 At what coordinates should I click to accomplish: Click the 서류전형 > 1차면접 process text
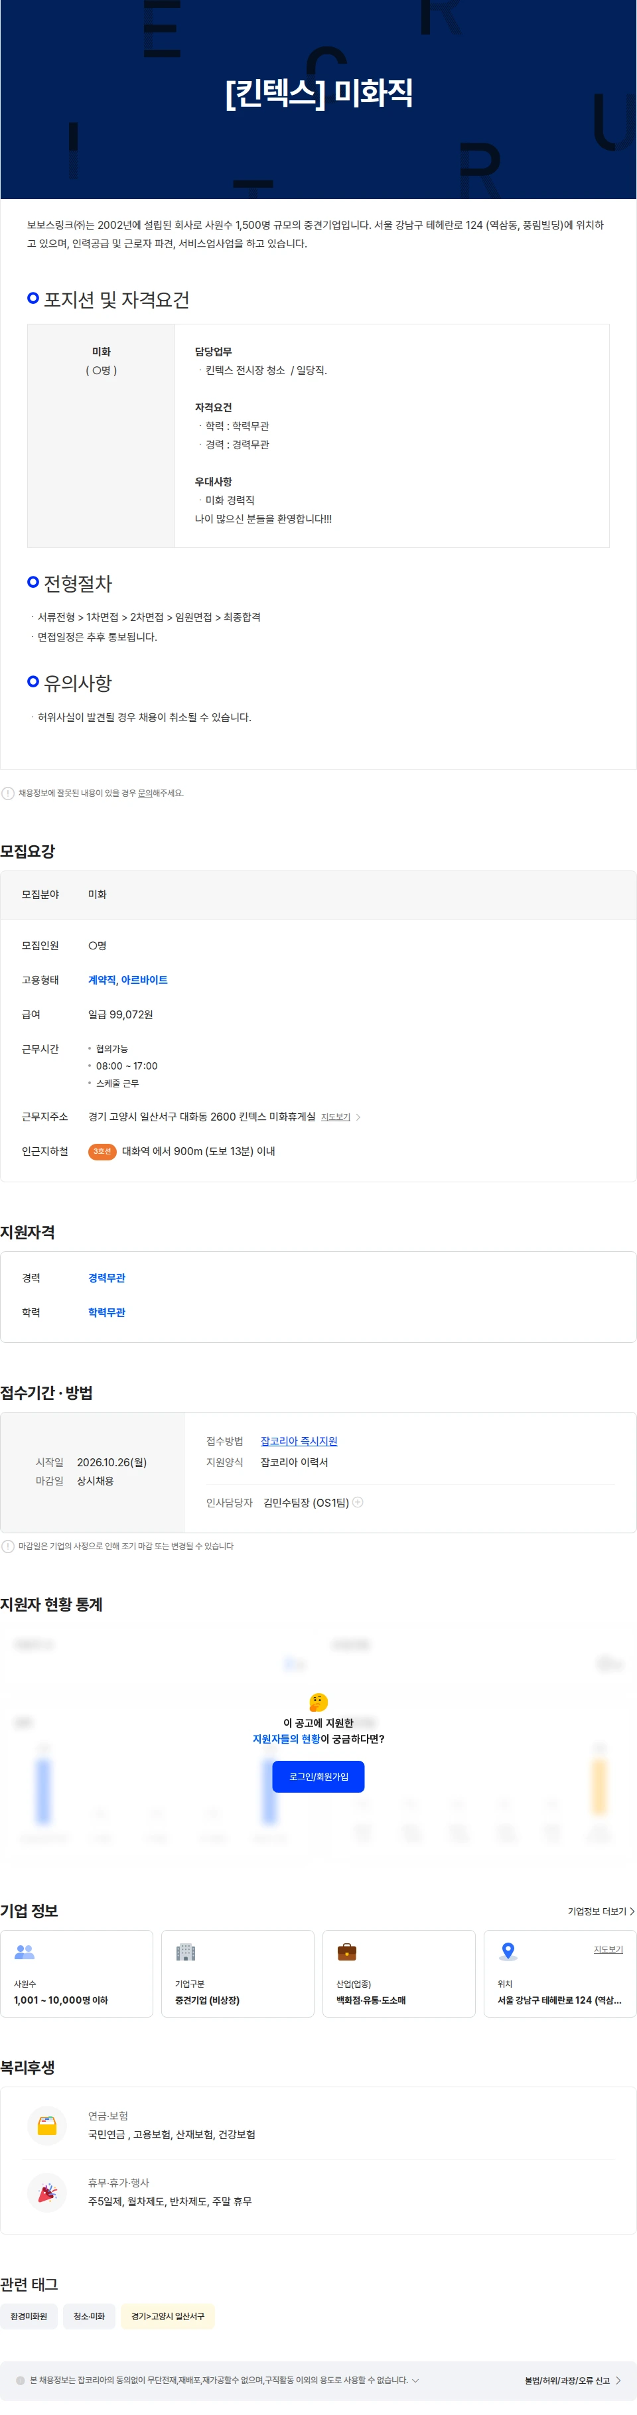point(149,617)
